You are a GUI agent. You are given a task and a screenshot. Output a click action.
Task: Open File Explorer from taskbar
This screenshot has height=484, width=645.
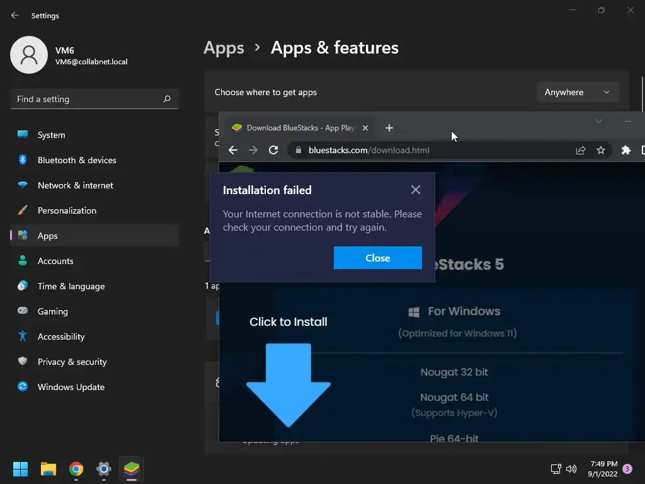(x=48, y=469)
